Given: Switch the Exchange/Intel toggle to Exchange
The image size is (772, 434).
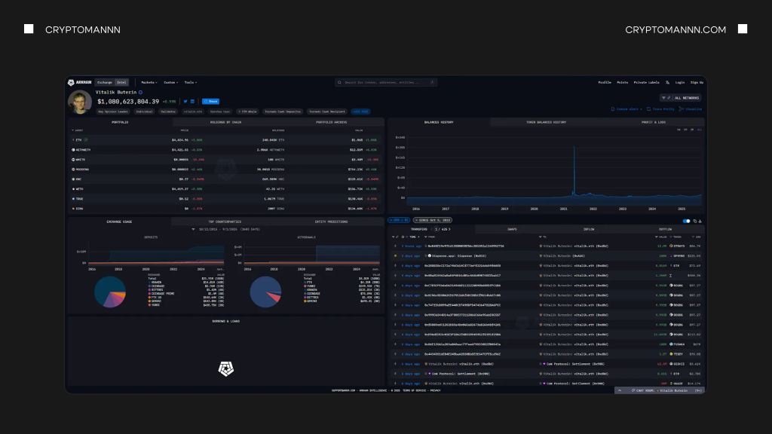Looking at the screenshot, I should pyautogui.click(x=106, y=82).
